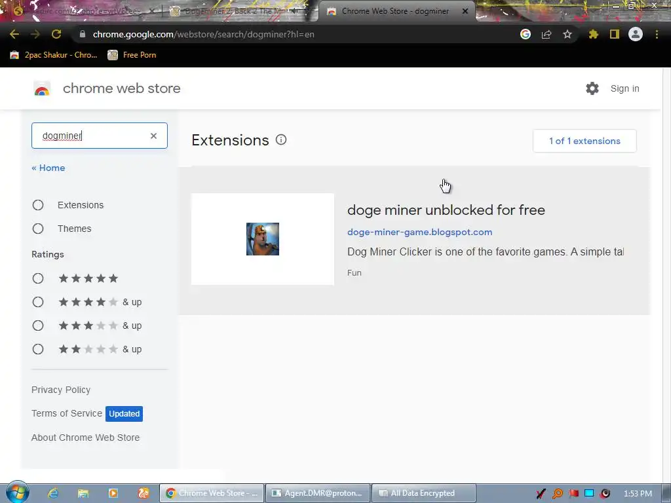The height and width of the screenshot is (503, 671).
Task: Click the browser forward arrow
Action: 35,34
